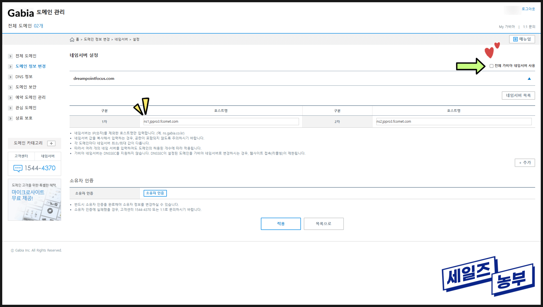
Task: Open 도메인 정보 변경 menu item
Action: point(31,66)
